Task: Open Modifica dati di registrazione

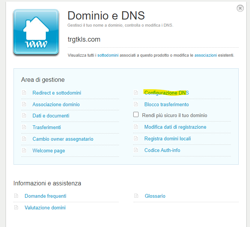Action: coord(175,127)
